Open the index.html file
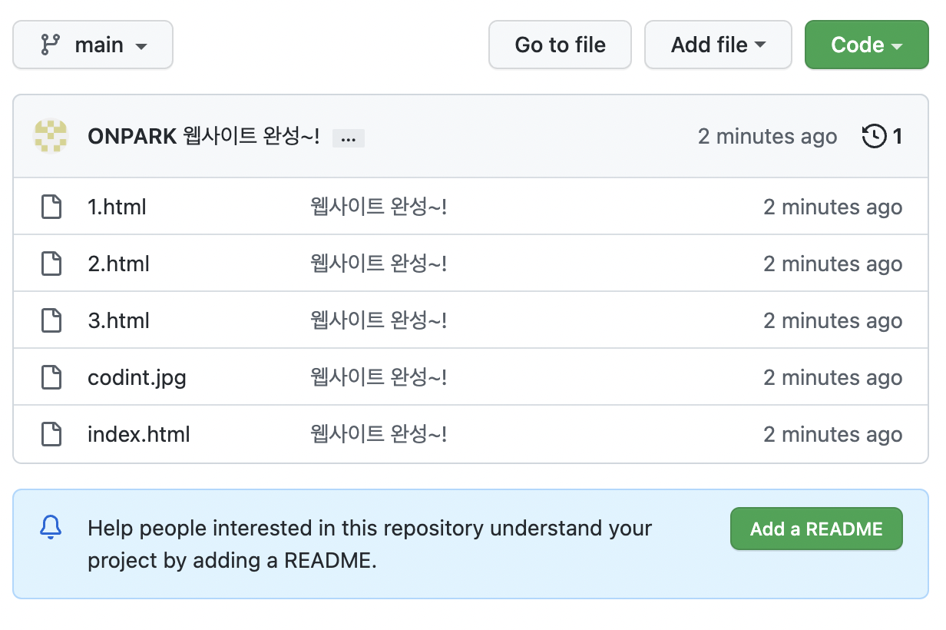This screenshot has height=630, width=946. [139, 434]
